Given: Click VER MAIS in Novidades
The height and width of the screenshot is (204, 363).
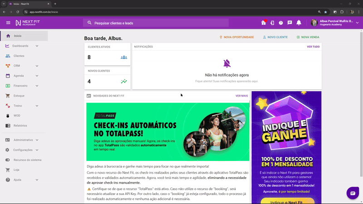Looking at the screenshot, I should (241, 96).
